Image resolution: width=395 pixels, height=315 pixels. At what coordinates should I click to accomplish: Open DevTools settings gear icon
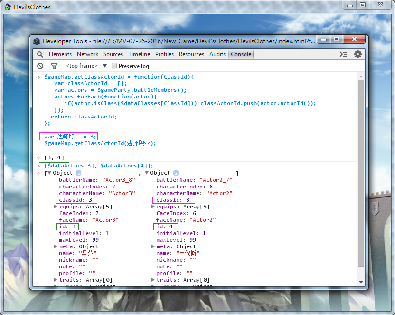tap(357, 54)
